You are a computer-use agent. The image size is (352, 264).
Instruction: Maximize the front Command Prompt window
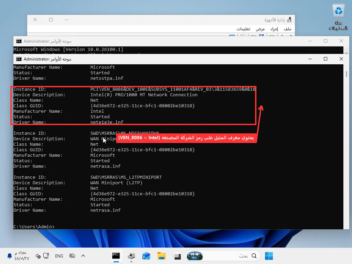pos(326,59)
